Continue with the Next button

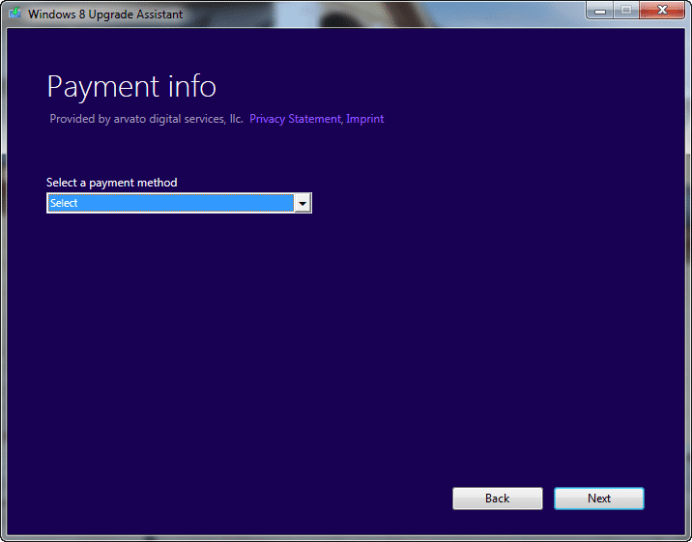tap(599, 499)
